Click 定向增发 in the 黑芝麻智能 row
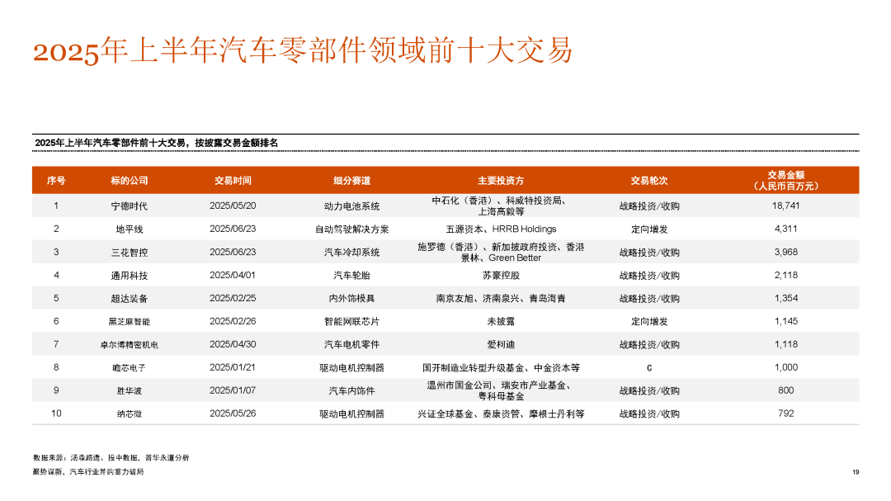Image resolution: width=891 pixels, height=501 pixels. pyautogui.click(x=649, y=321)
